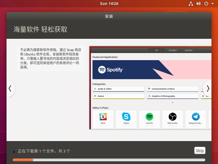The height and width of the screenshot is (164, 218).
Task: Click the 安装 window title
Action: (109, 16)
